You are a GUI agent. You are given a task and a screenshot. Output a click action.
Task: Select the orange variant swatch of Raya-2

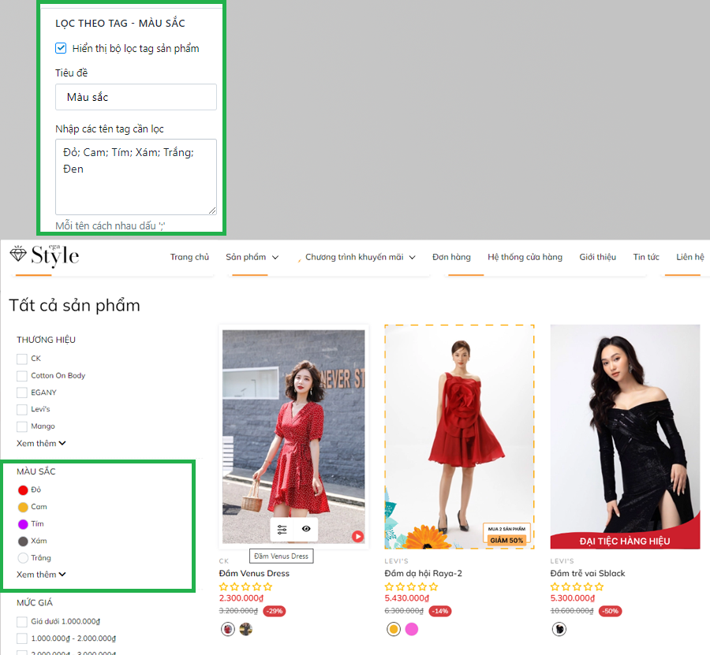(x=393, y=629)
